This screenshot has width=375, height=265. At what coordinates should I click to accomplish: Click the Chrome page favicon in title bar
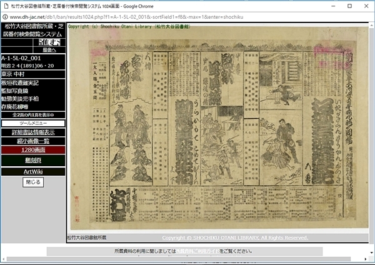pyautogui.click(x=6, y=4)
